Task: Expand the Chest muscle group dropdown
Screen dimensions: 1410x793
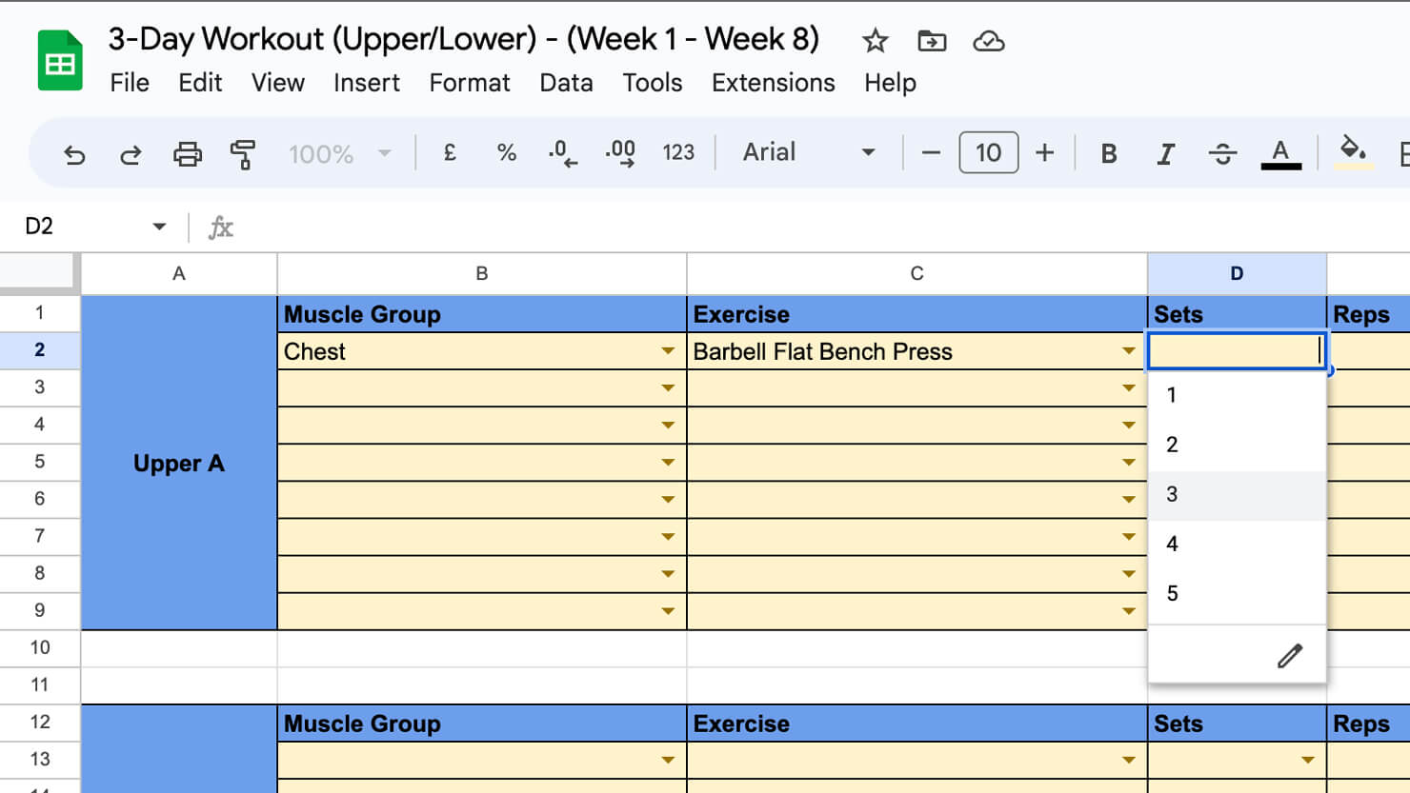Action: pyautogui.click(x=668, y=351)
